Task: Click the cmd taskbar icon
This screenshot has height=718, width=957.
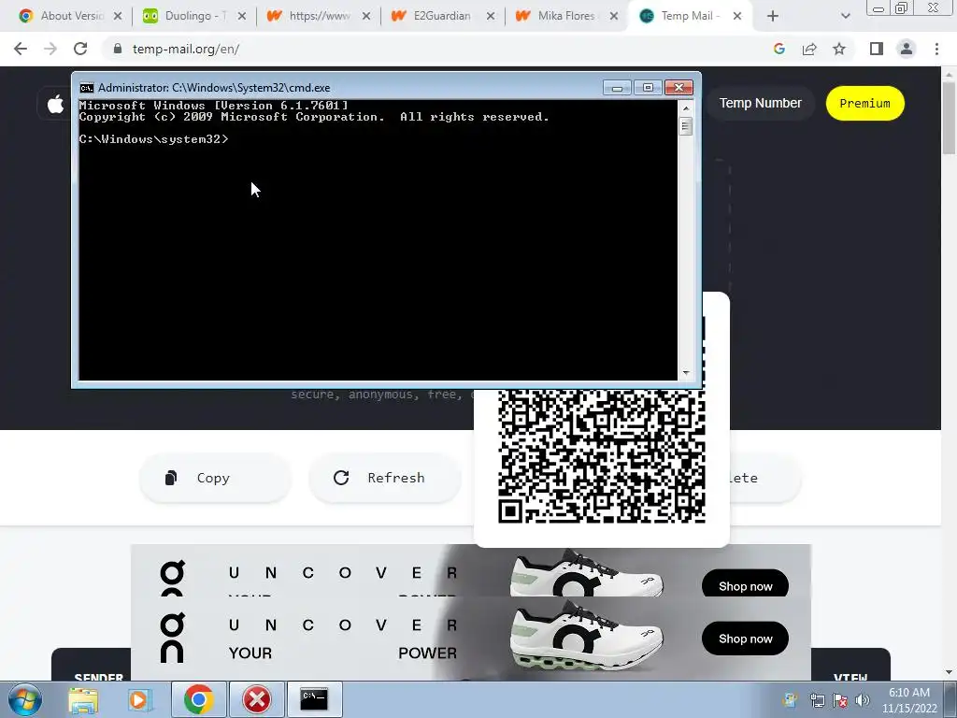Action: coord(314,699)
